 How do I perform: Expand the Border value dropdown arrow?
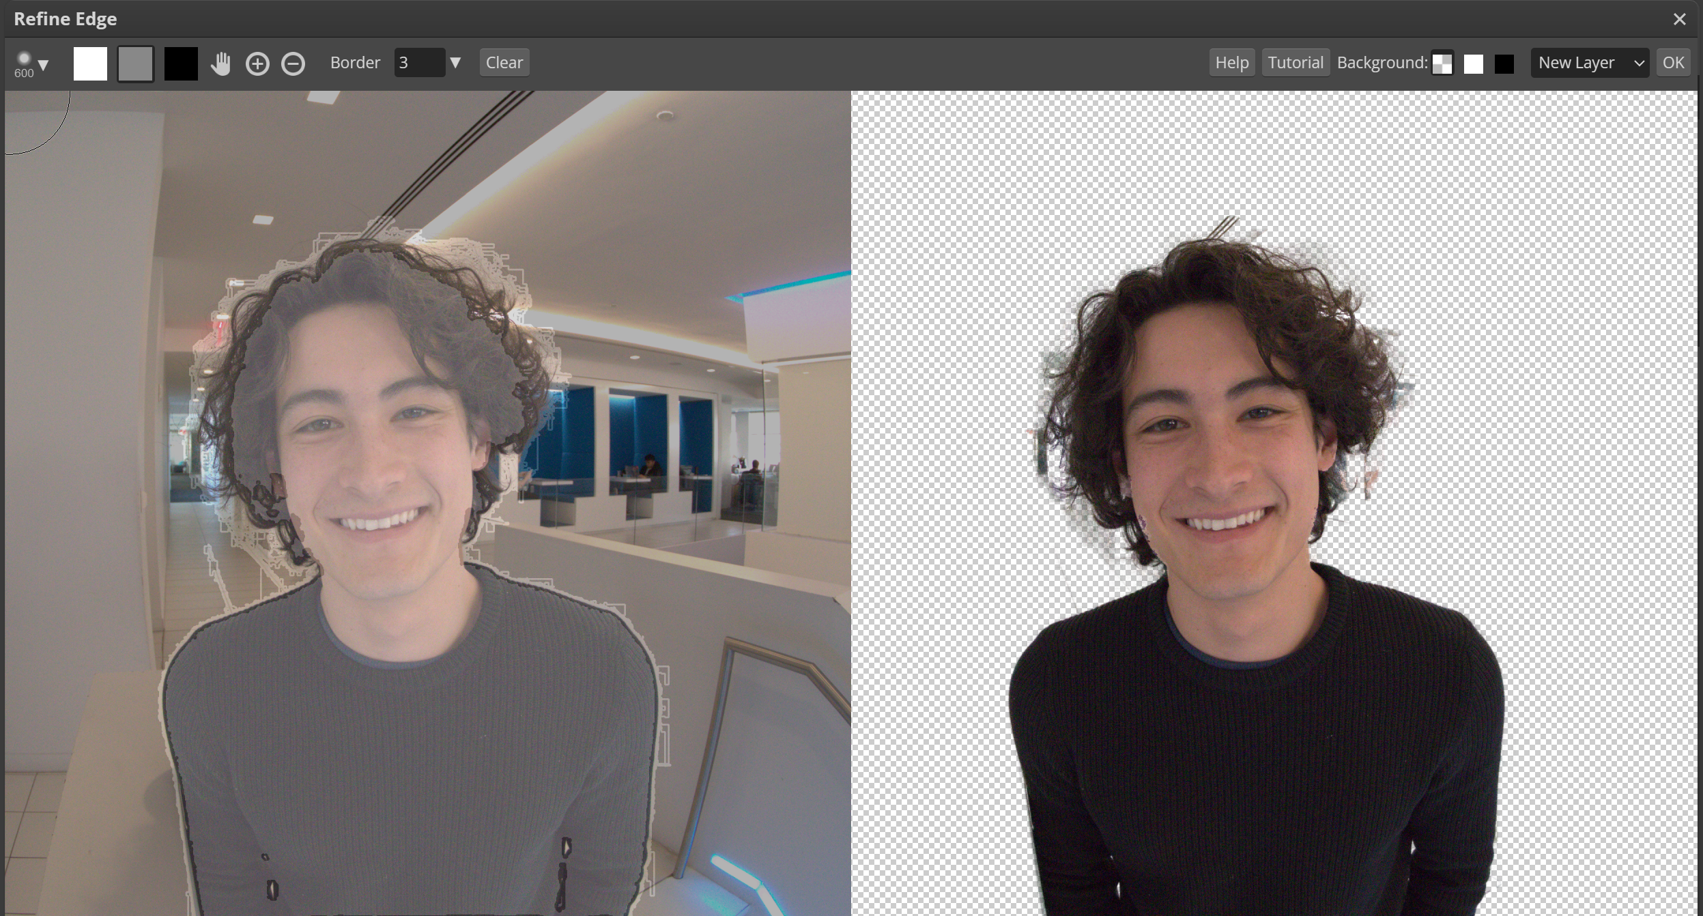point(455,63)
